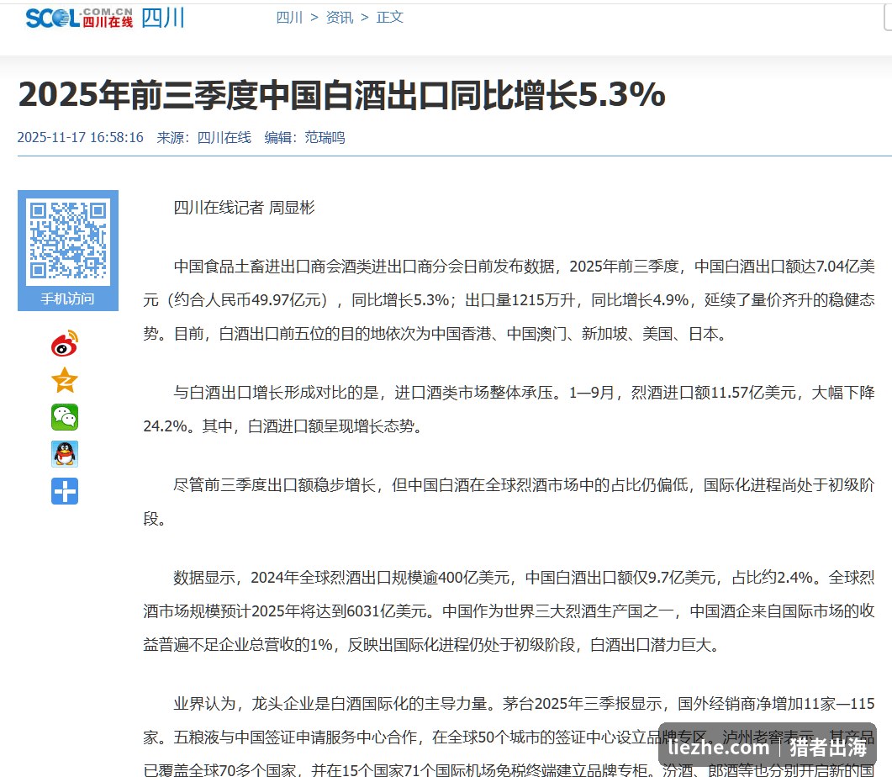Click reporter line 四川在线记者 周显彬
Screen dimensions: 892x777
[244, 208]
